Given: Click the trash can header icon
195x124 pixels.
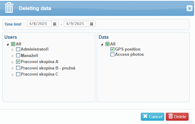Looking at the screenshot, I should tap(9, 8).
